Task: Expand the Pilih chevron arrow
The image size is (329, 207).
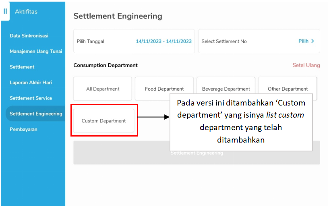Action: 313,41
